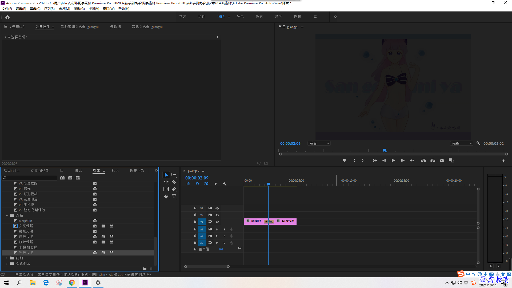
Task: Export frame with camera icon
Action: point(442,161)
